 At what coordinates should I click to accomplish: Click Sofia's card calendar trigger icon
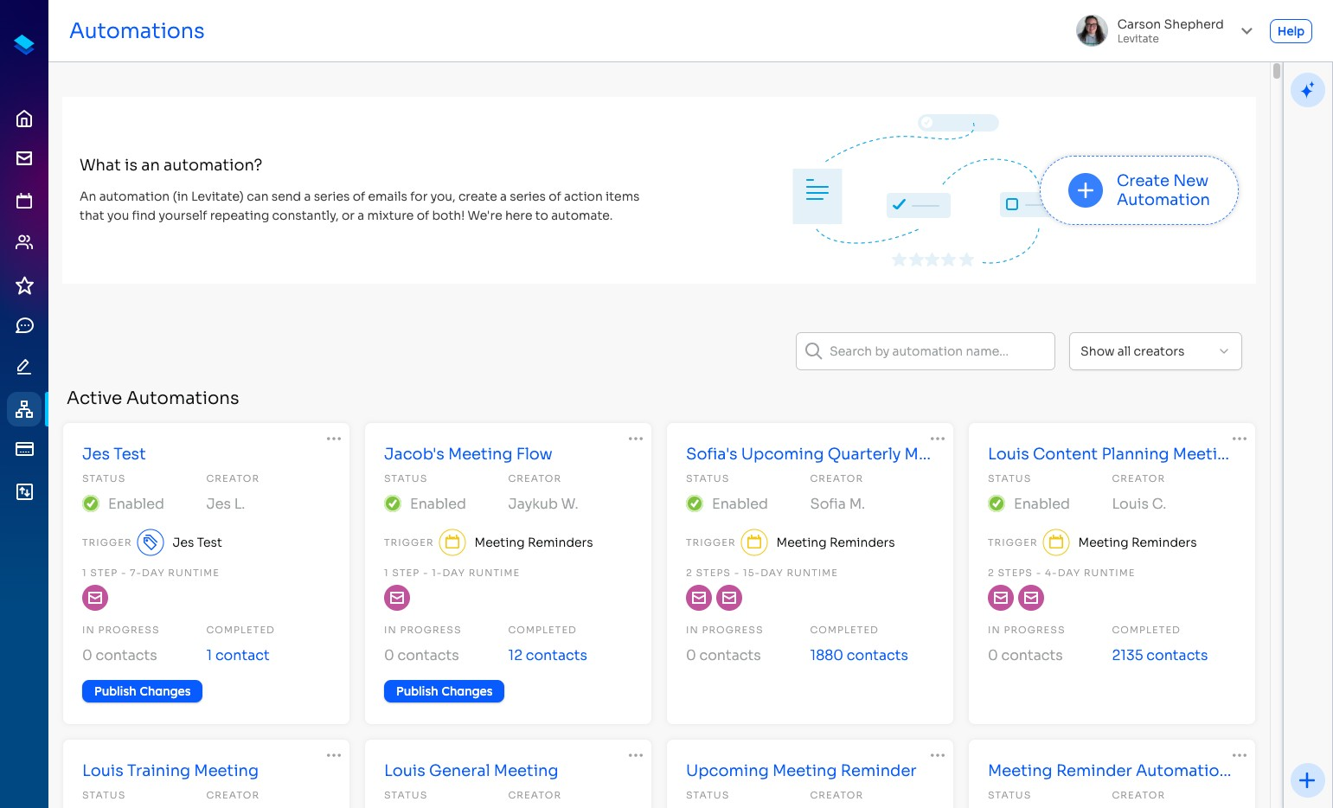point(754,542)
